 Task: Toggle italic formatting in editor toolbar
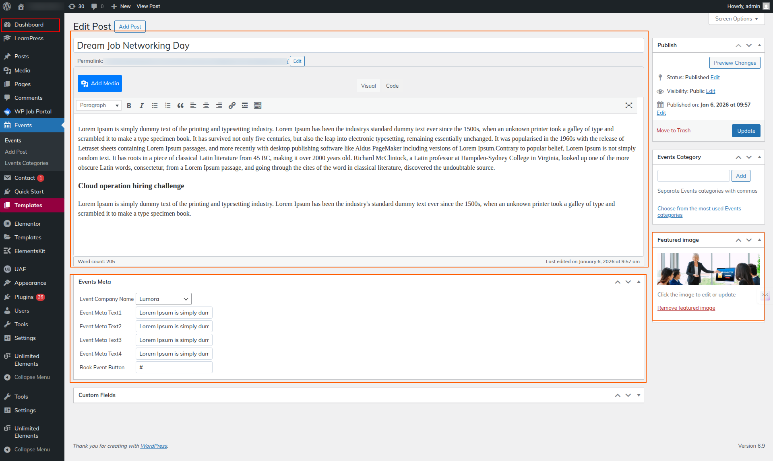point(141,105)
